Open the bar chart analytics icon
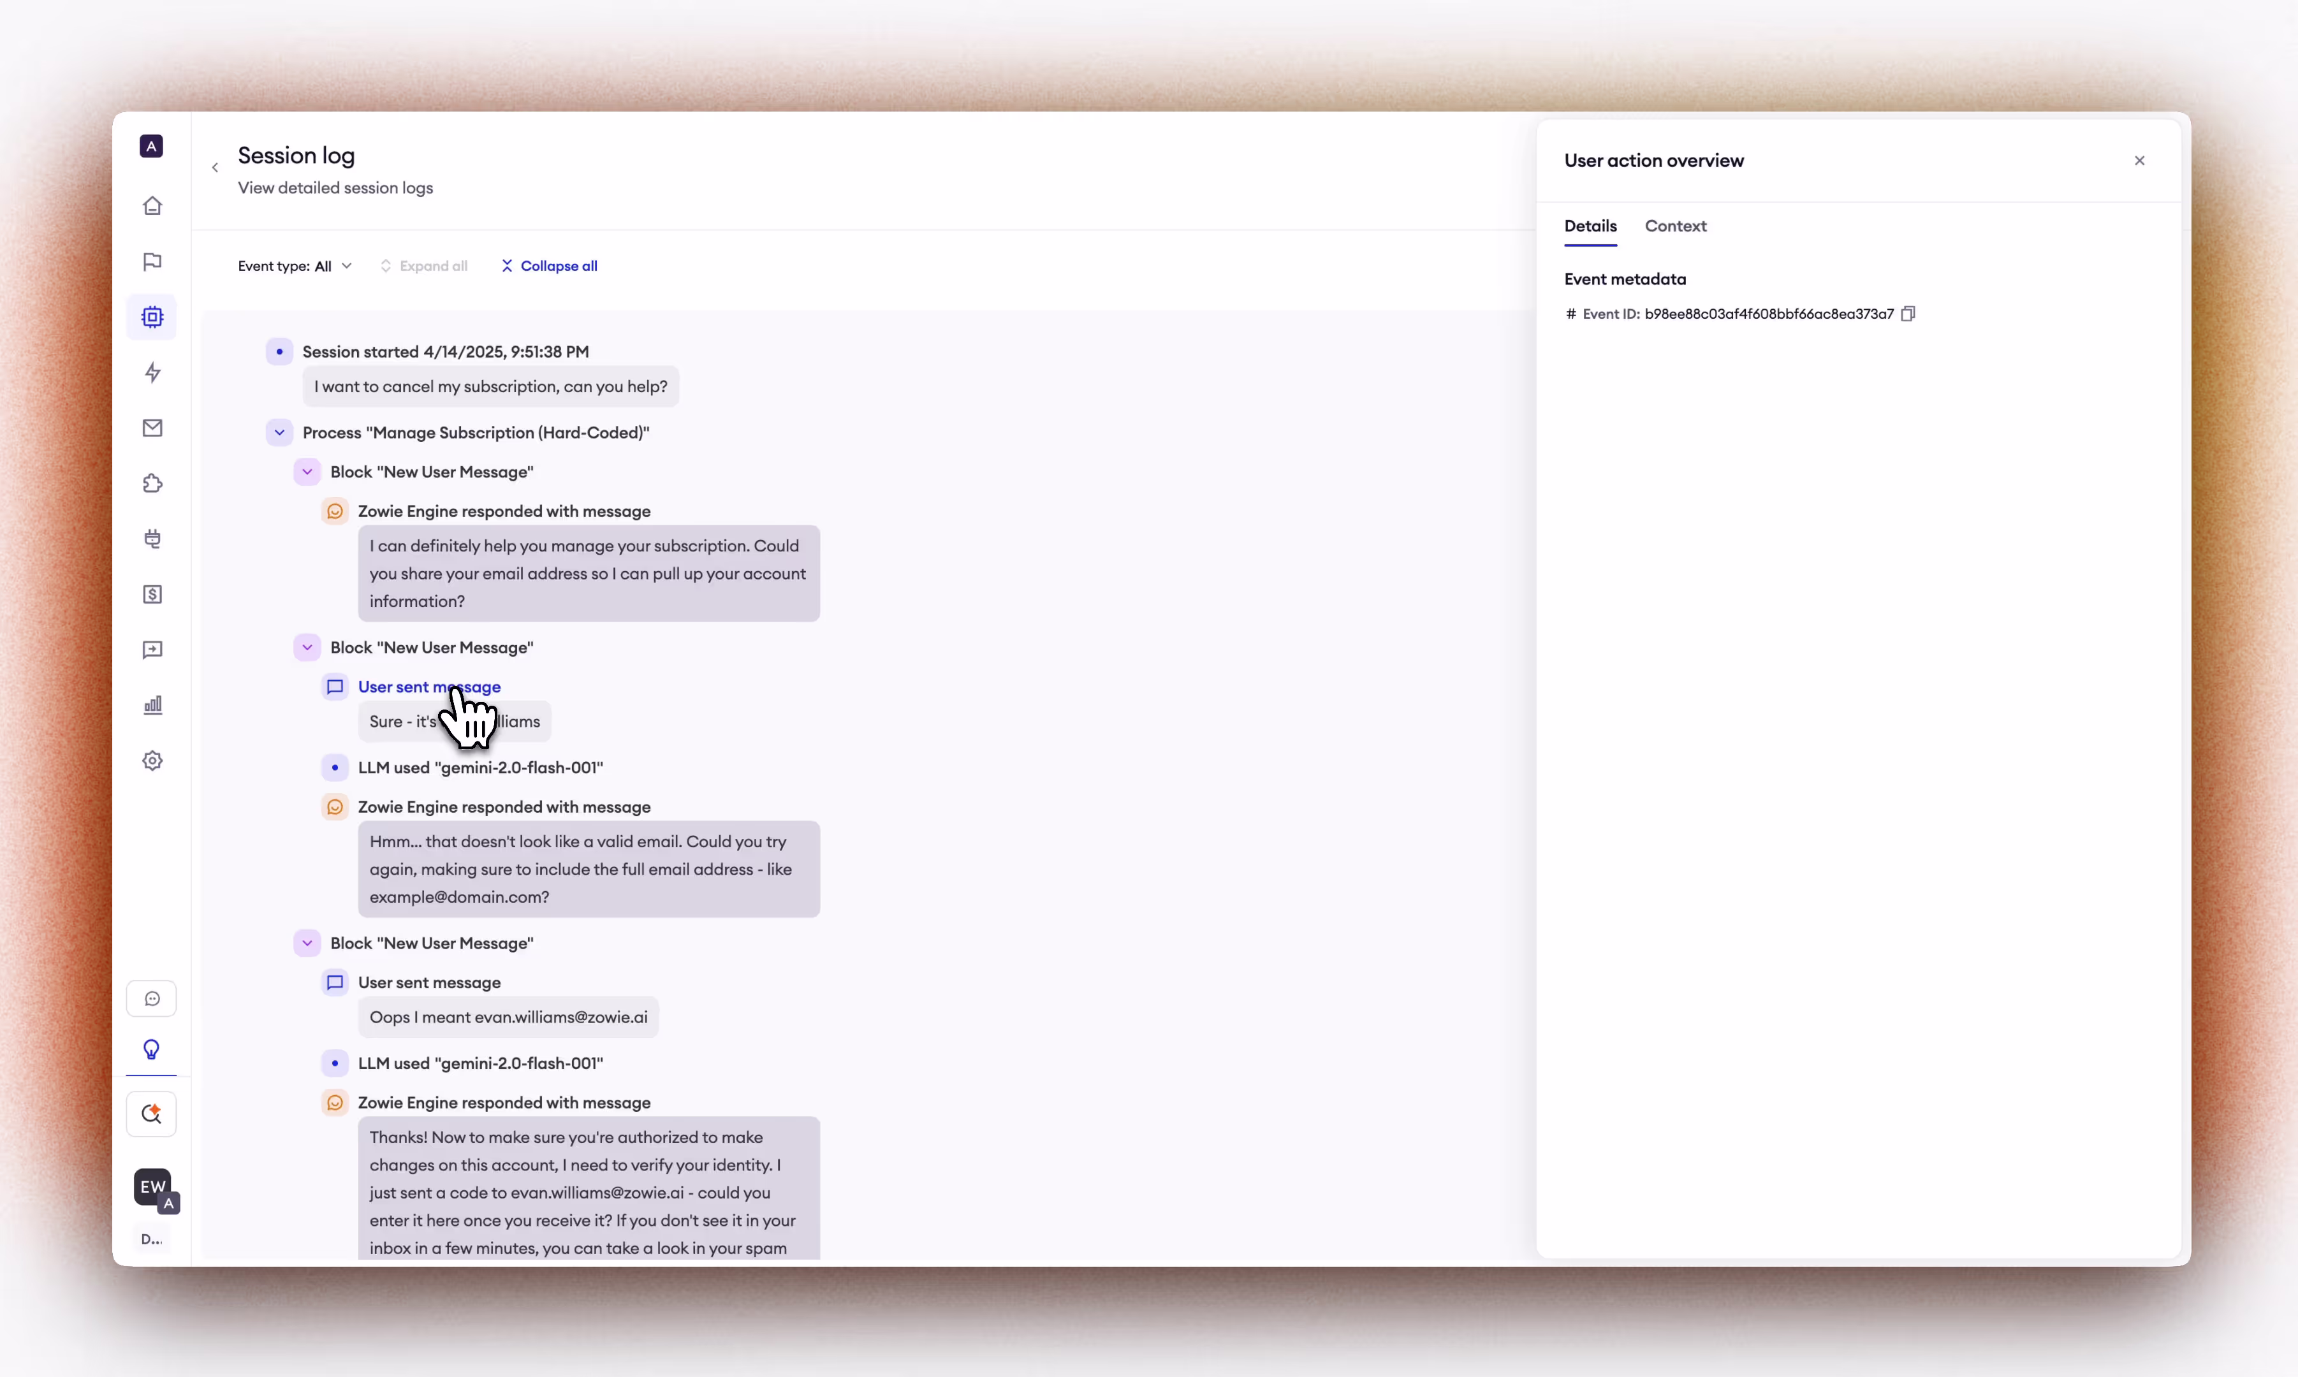Image resolution: width=2298 pixels, height=1377 pixels. click(152, 705)
